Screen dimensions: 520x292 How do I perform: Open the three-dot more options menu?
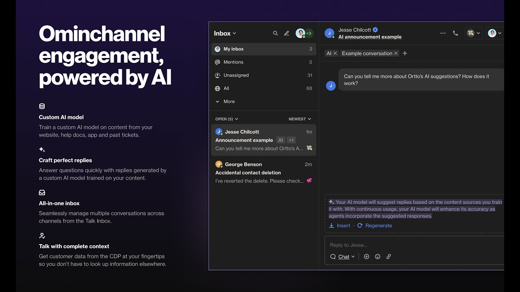point(443,33)
